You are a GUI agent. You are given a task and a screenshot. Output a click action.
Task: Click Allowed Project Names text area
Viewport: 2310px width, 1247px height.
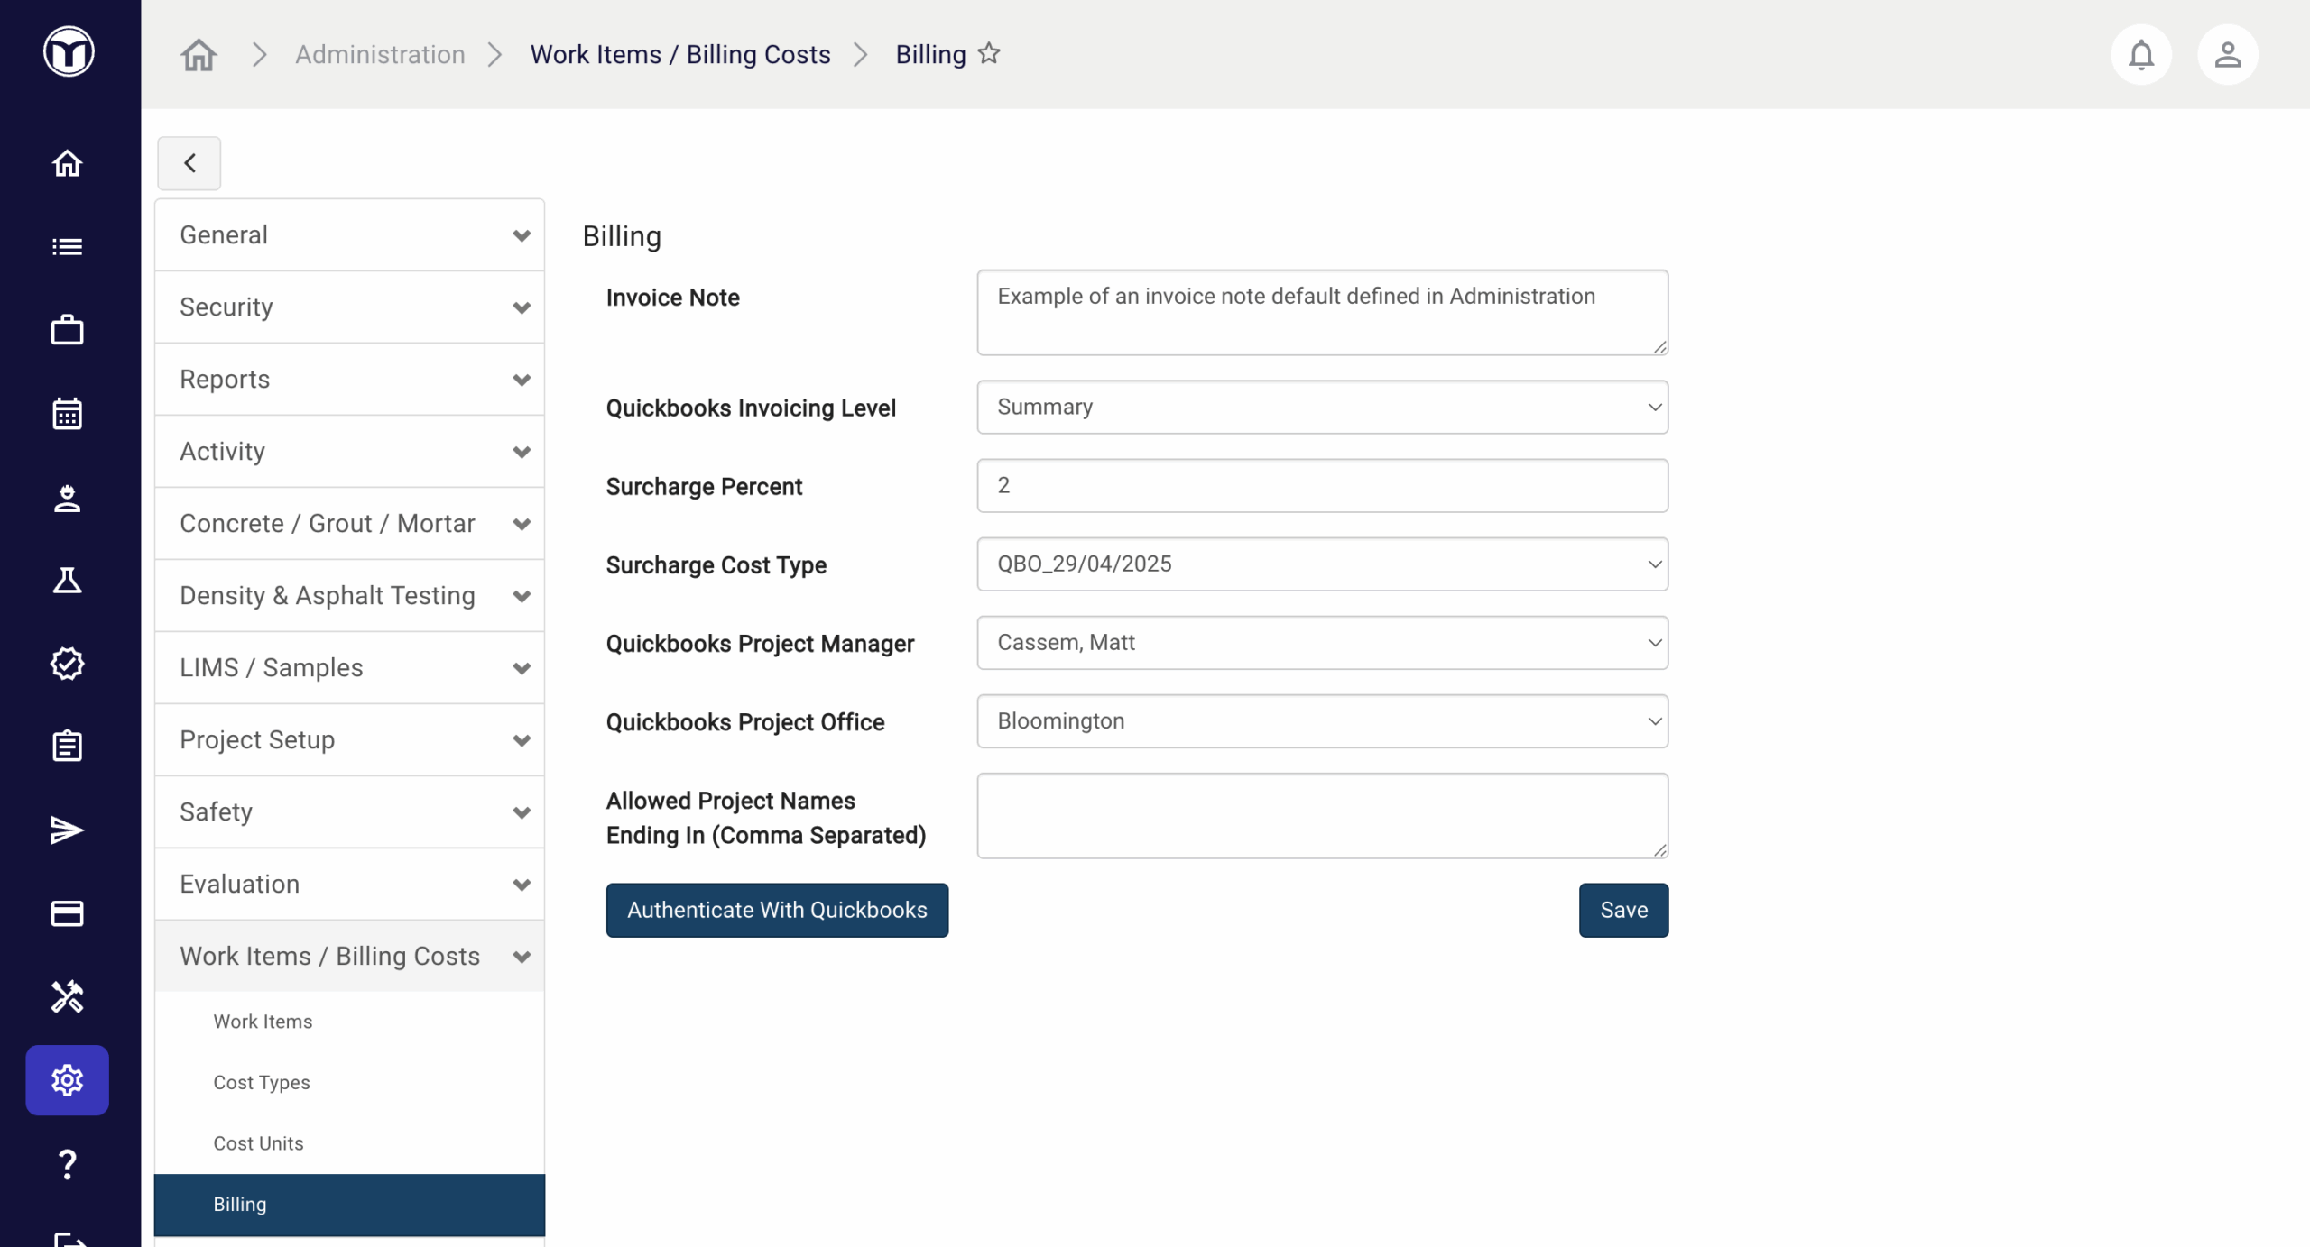point(1322,815)
